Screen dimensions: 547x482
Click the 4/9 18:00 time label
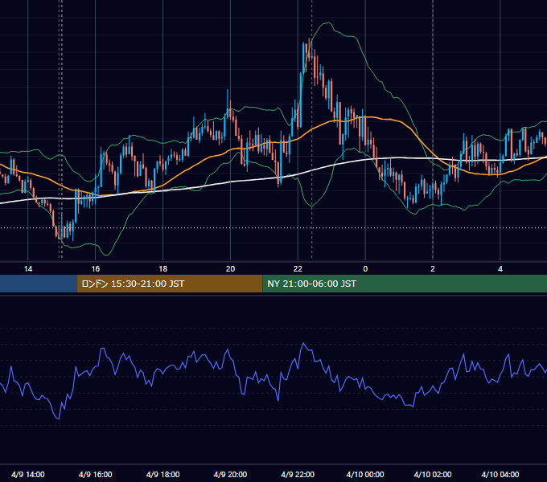[163, 474]
